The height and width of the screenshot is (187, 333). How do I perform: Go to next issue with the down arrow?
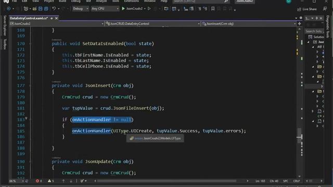[71, 181]
